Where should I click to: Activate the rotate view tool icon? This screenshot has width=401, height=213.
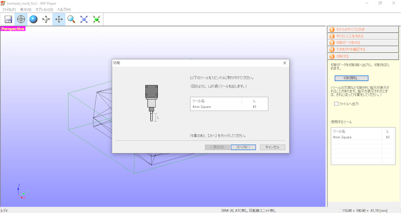(x=46, y=19)
